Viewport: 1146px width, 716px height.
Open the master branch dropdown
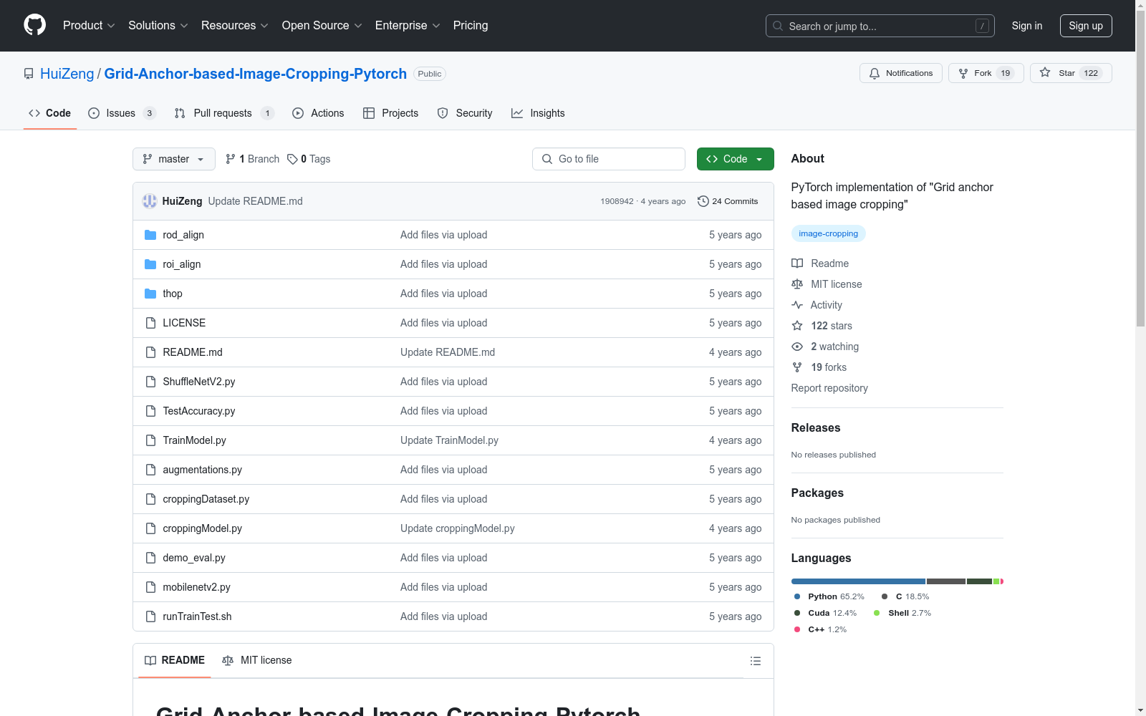point(173,159)
